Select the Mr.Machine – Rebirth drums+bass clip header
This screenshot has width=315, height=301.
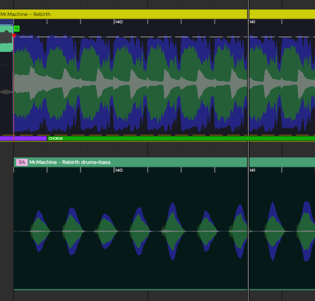pyautogui.click(x=129, y=162)
